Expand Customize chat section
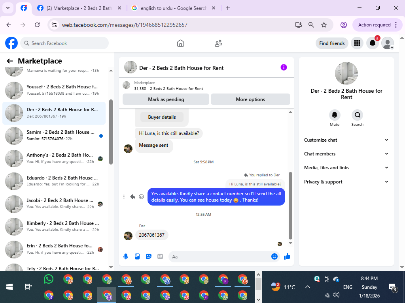This screenshot has width=405, height=303. pyautogui.click(x=346, y=140)
